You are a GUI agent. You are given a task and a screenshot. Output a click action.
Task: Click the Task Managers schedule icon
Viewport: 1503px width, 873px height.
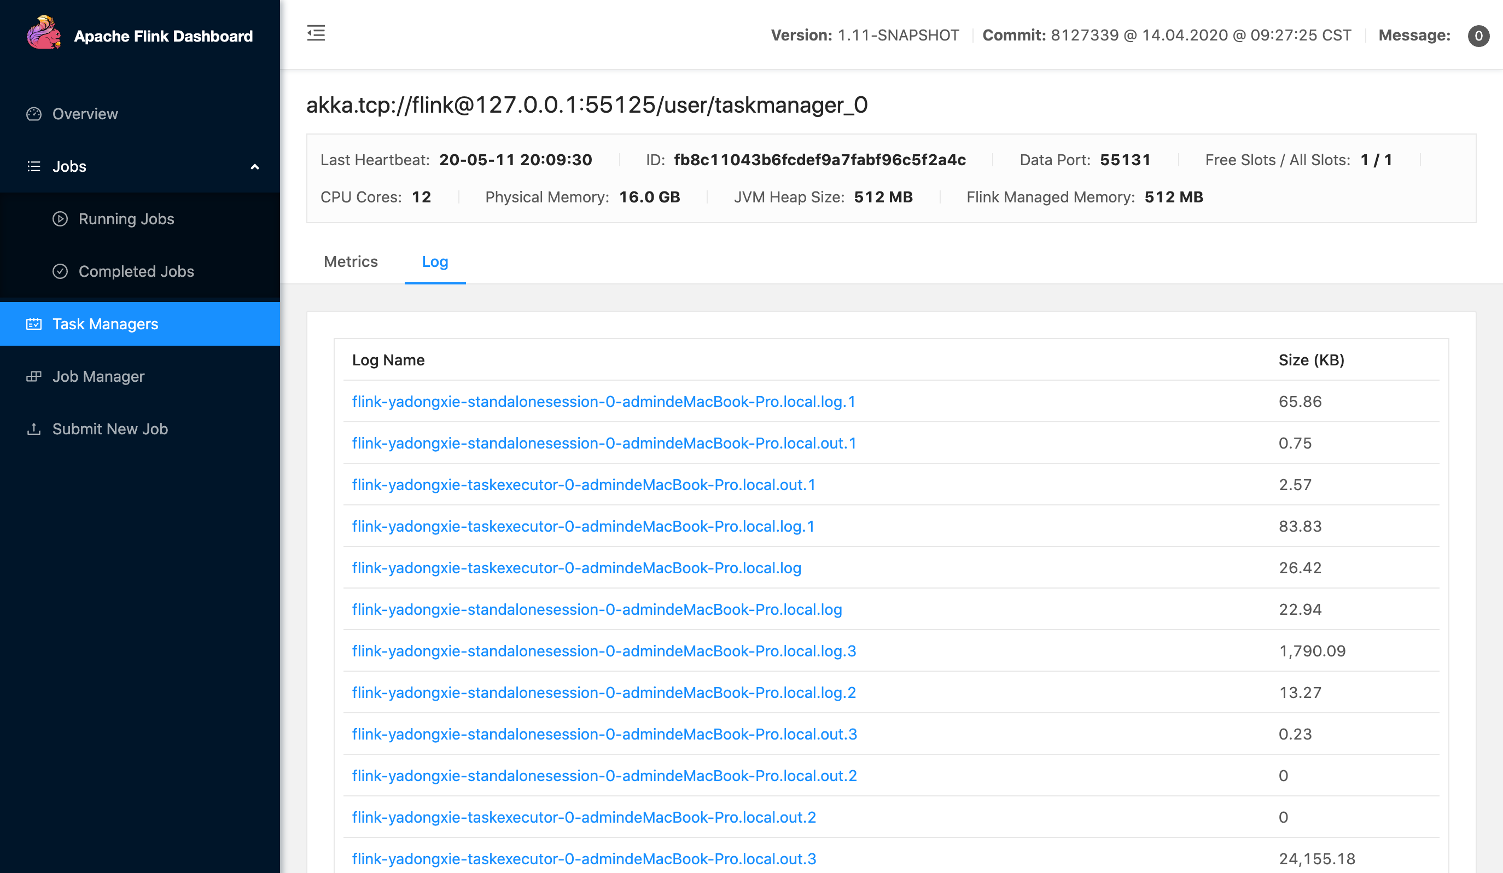(34, 324)
